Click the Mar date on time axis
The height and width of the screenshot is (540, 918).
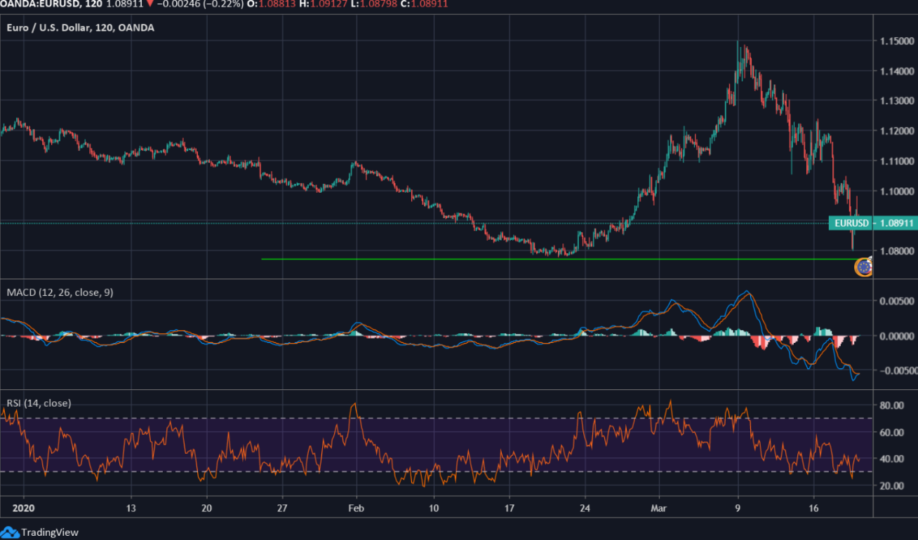[x=658, y=507]
